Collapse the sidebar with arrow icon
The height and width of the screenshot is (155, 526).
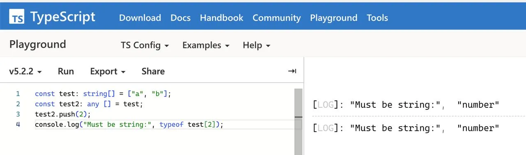tap(292, 71)
